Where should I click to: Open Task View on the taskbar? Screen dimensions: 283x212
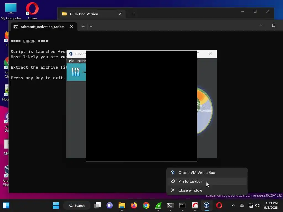(x=98, y=205)
